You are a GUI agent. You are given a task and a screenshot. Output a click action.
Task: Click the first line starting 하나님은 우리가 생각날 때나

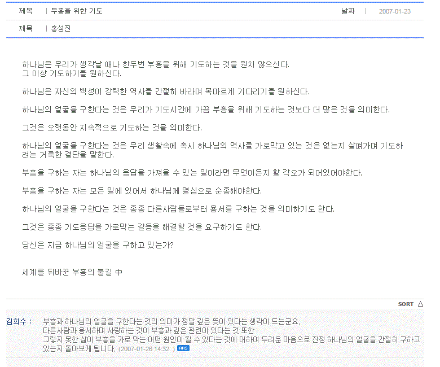(x=156, y=64)
